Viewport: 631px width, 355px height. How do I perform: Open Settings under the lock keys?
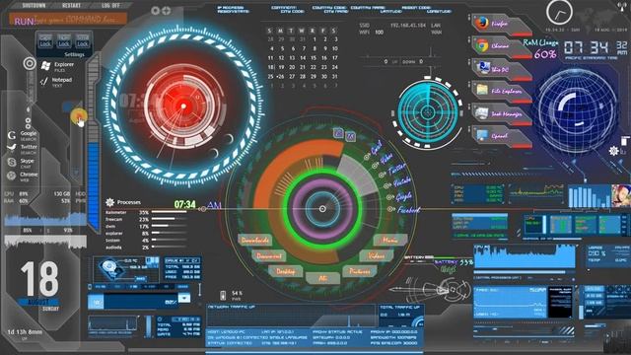tap(75, 54)
